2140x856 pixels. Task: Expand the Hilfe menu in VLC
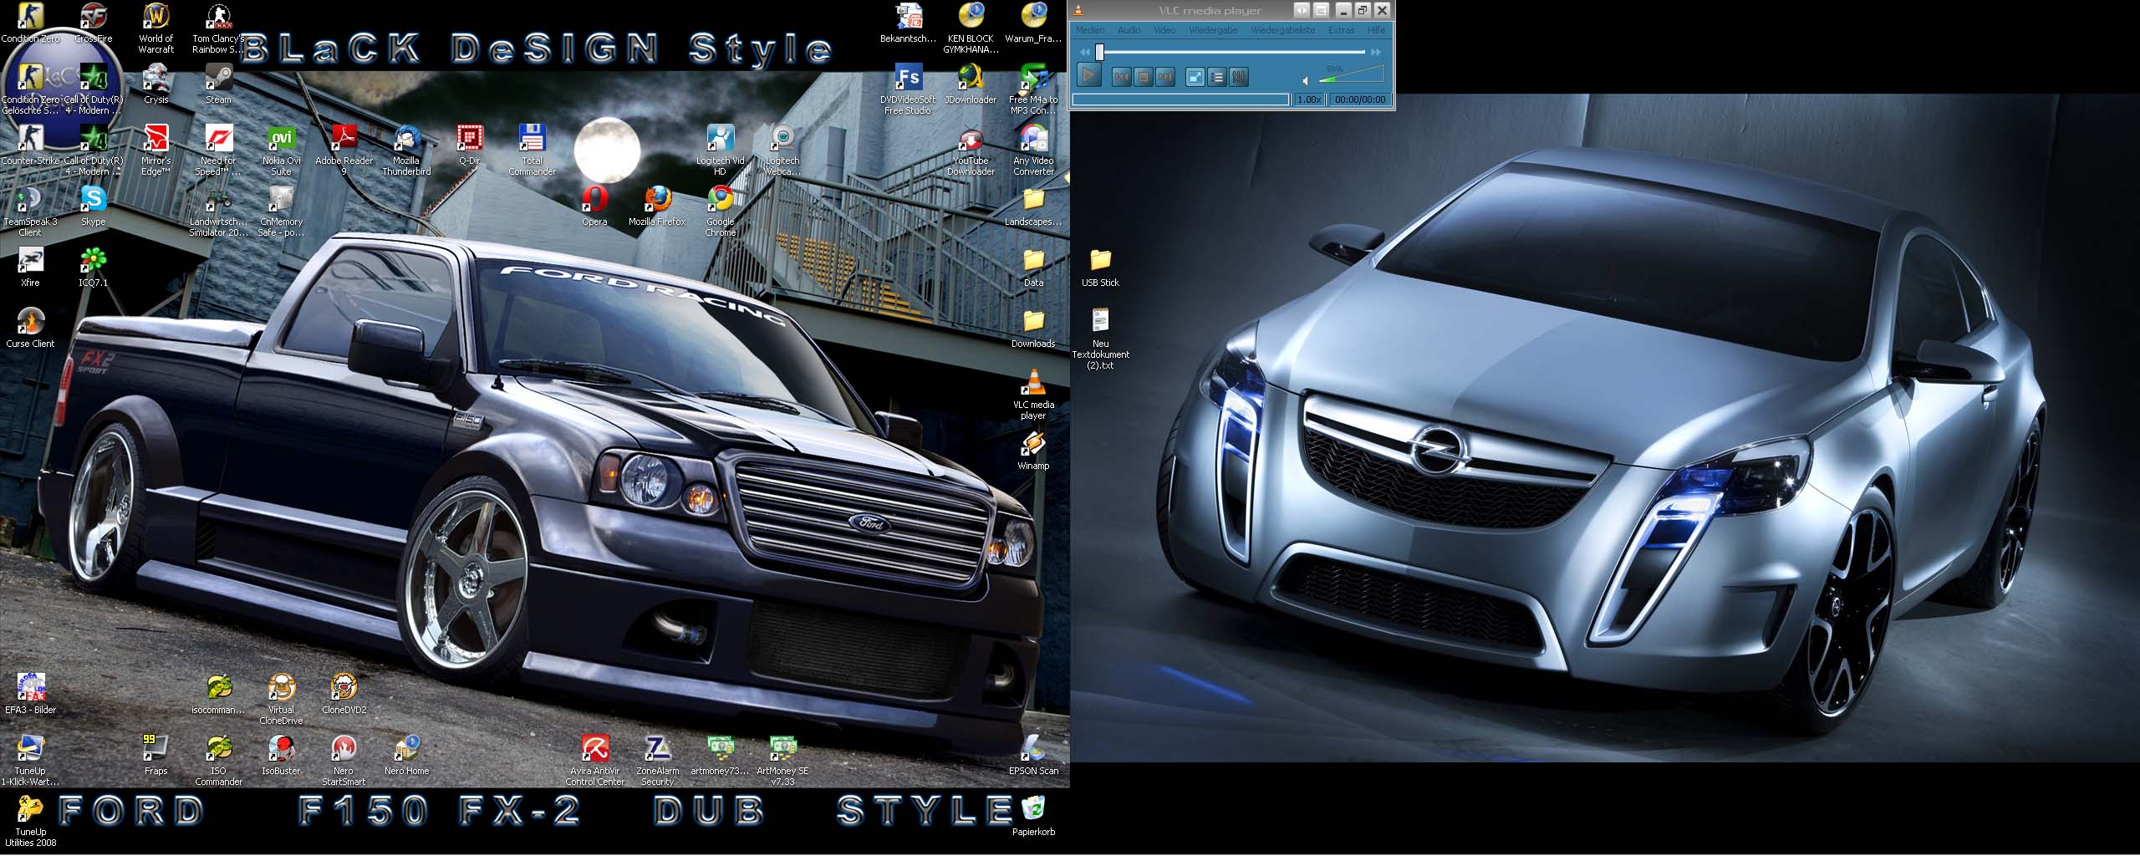[x=1376, y=30]
